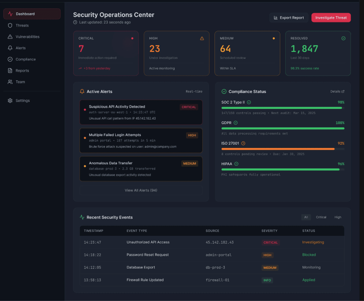Expand the Suspicious API Activity alert
The image size is (364, 301).
[141, 112]
